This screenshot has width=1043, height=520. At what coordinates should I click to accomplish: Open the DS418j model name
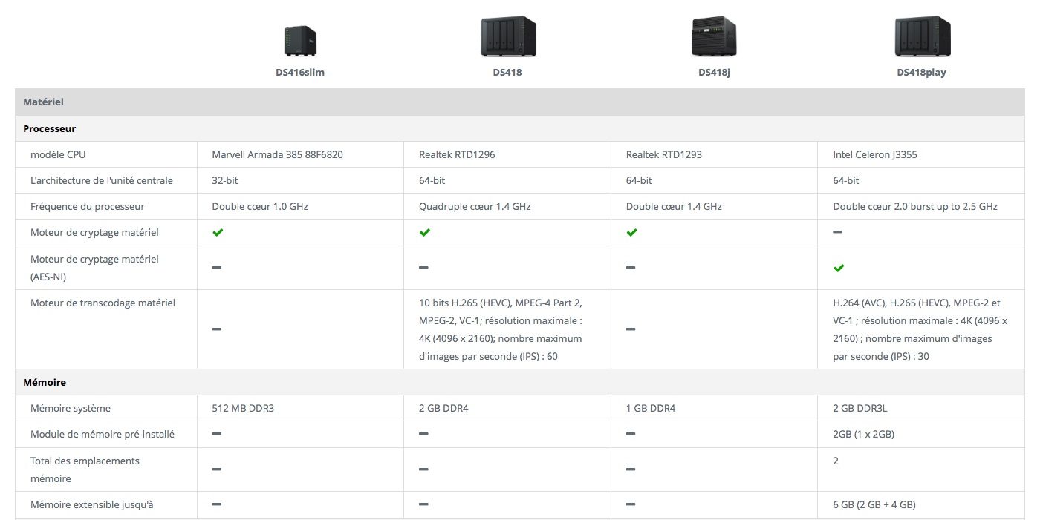714,73
